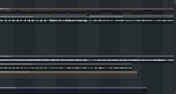Select the Metalcore song 2026-02-13 clip title
The image size is (176, 94).
pyautogui.click(x=17, y=17)
